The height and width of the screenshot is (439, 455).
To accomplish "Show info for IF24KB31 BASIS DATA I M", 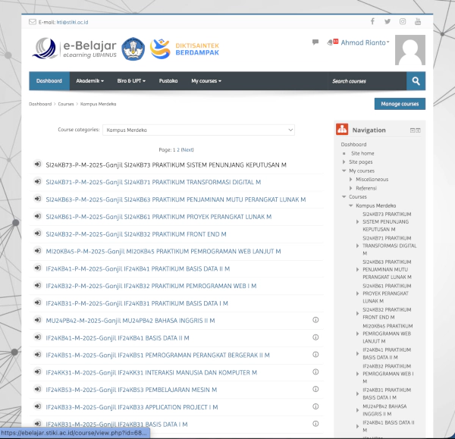I will [x=315, y=424].
